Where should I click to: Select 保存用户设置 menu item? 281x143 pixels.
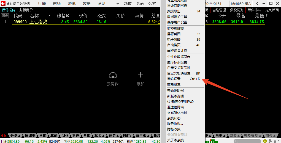(183, 22)
